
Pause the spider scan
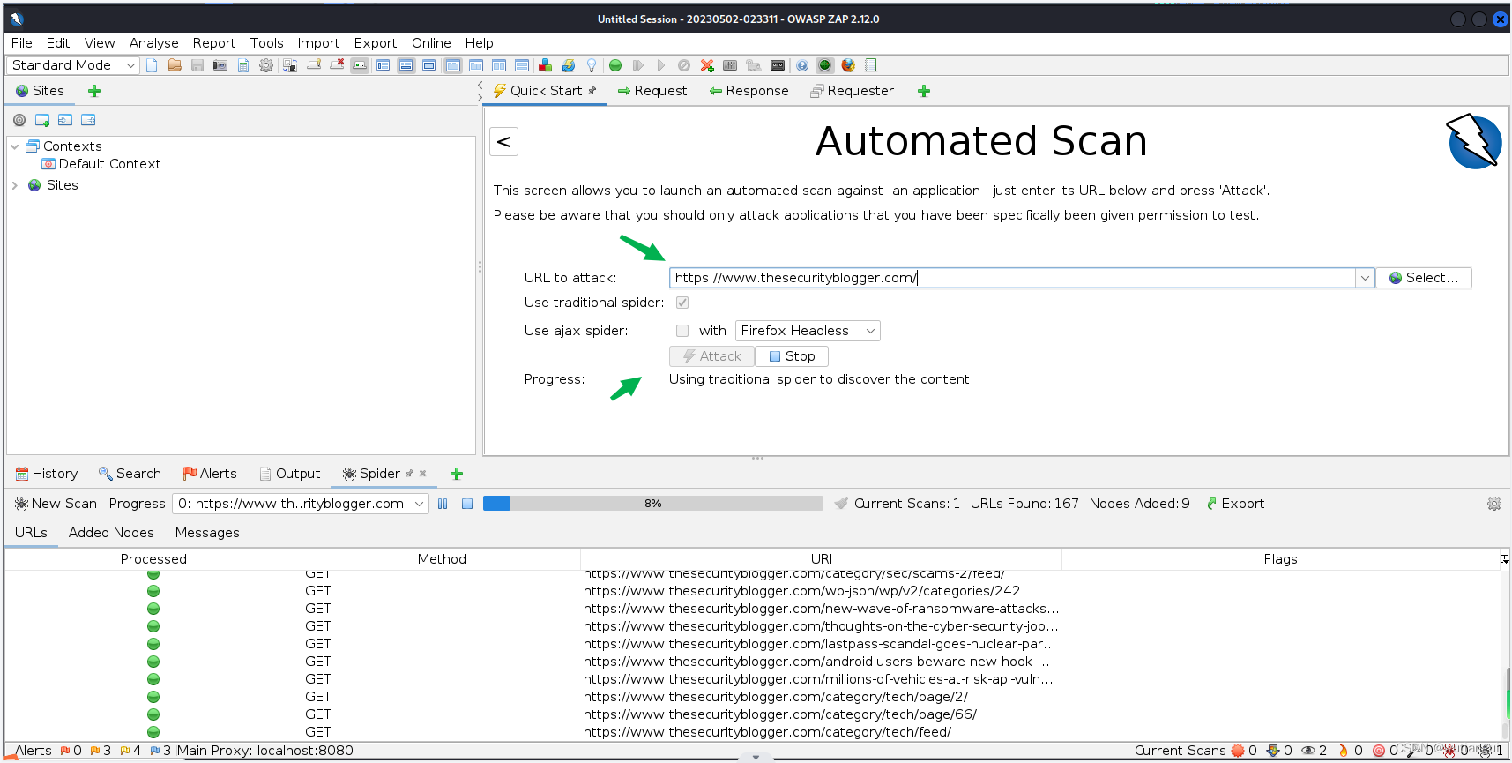click(x=443, y=504)
